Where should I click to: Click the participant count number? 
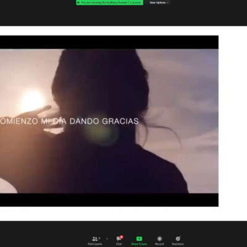[x=99, y=238]
